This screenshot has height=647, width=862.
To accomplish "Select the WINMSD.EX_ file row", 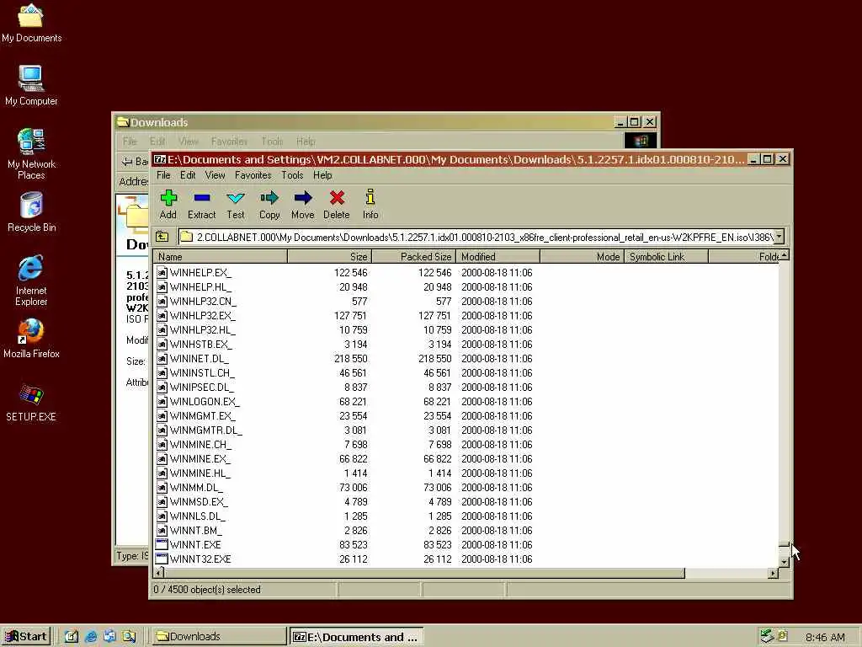I will (466, 502).
